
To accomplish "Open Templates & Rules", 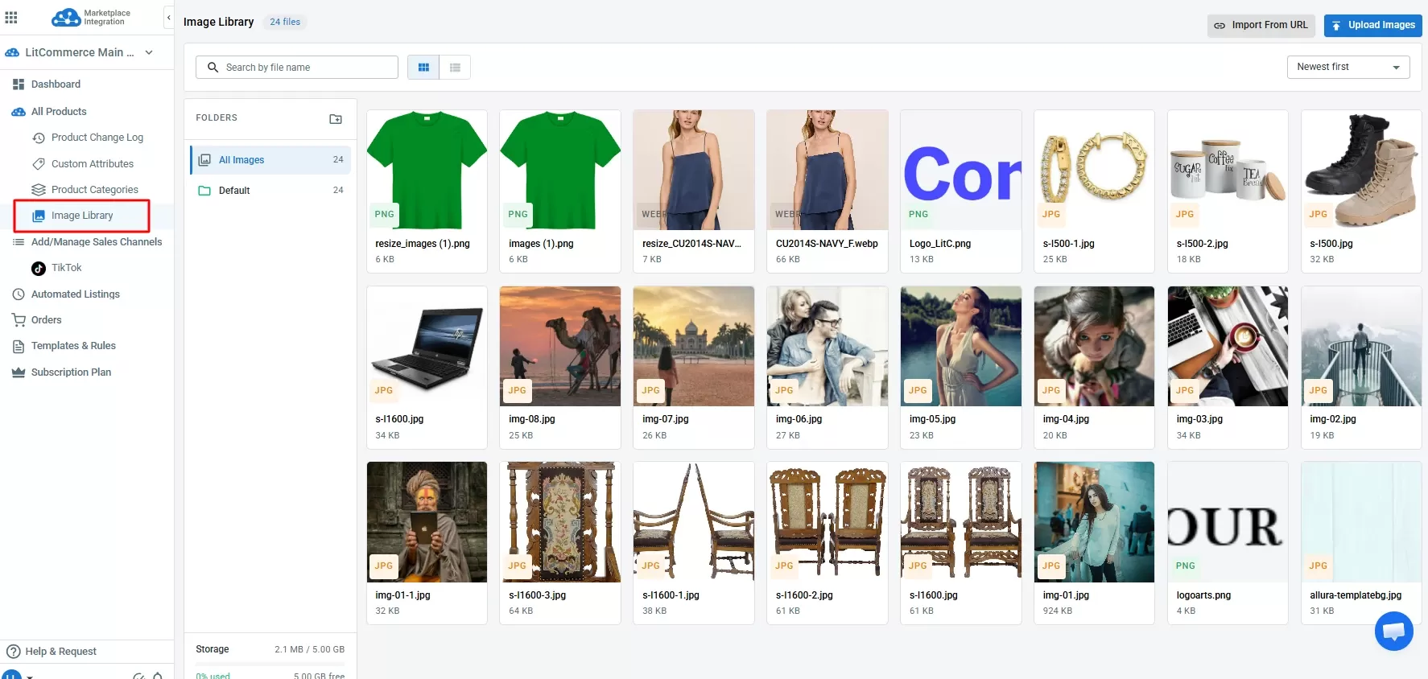I will [73, 346].
